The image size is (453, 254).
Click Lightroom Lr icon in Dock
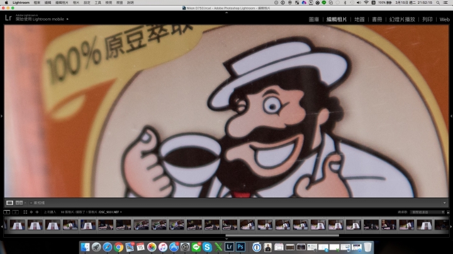[x=230, y=247]
